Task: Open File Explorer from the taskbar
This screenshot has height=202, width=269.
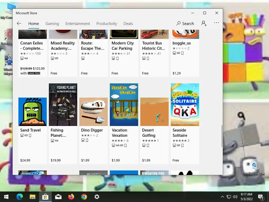Action: (32, 197)
